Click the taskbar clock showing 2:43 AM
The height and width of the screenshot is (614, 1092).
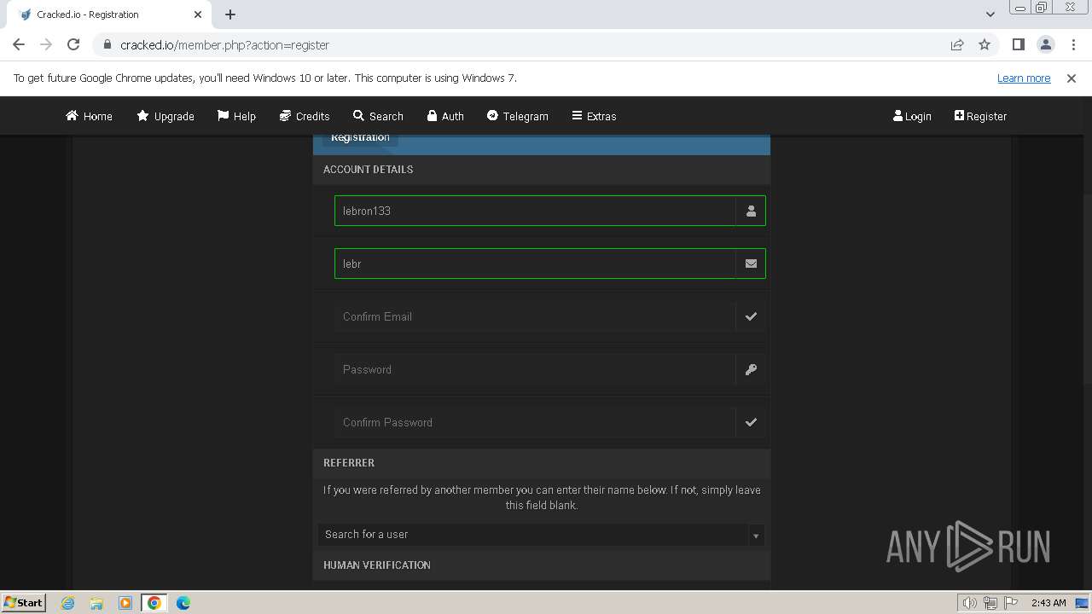[x=1048, y=603]
